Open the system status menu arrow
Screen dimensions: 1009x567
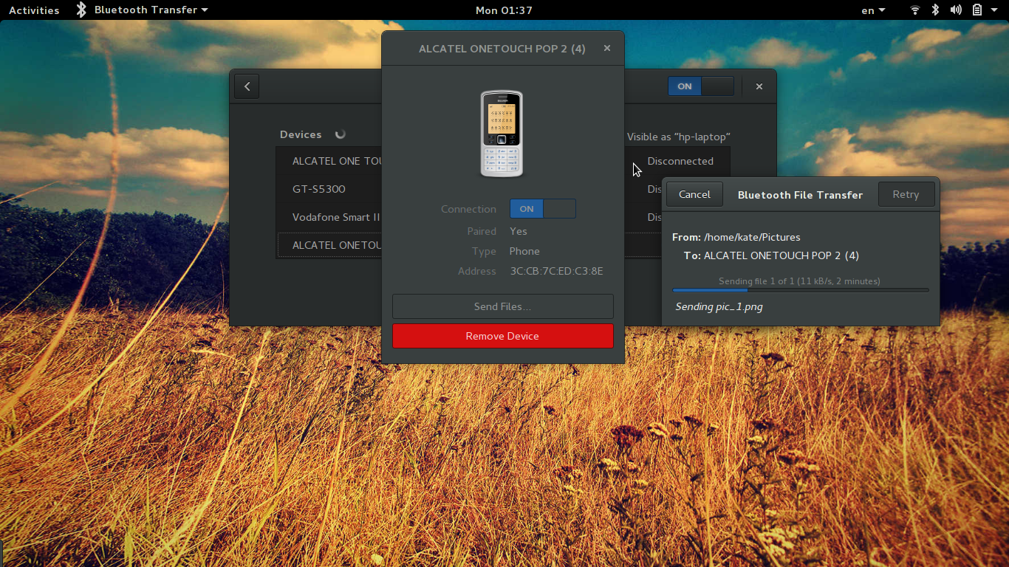click(x=994, y=10)
